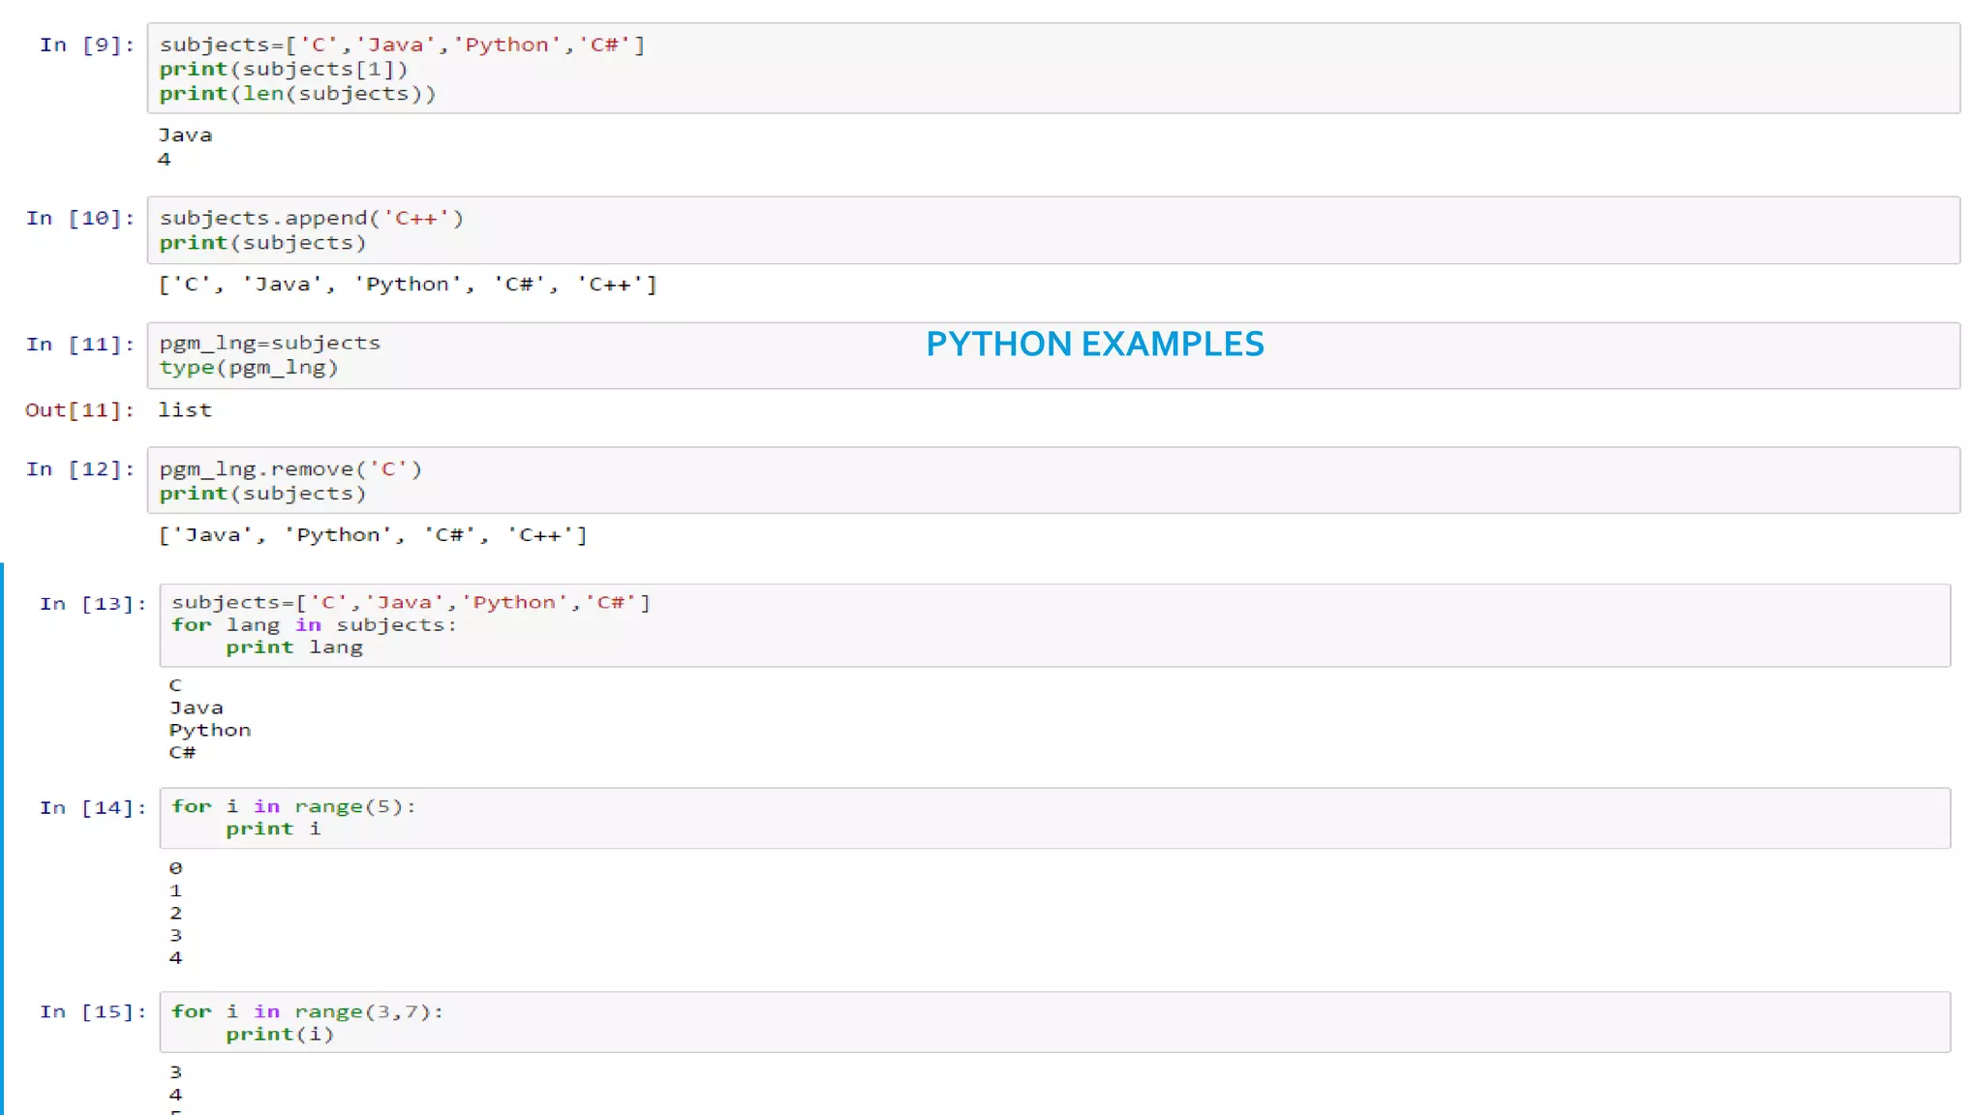Click the output text 'list'
The height and width of the screenshot is (1115, 1983).
click(x=185, y=410)
